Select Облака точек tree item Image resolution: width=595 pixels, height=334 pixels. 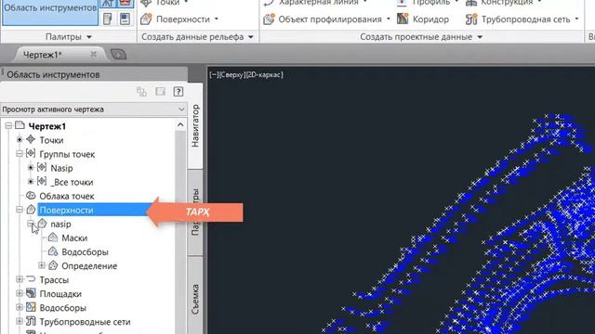point(67,196)
